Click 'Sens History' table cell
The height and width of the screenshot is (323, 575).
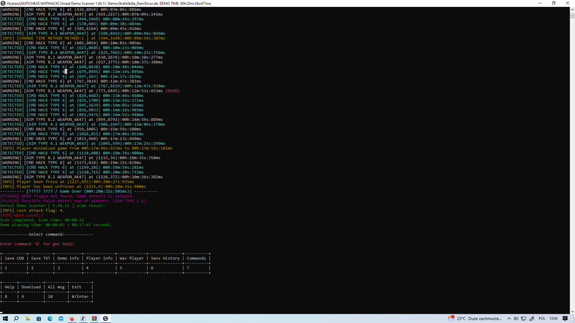165,259
